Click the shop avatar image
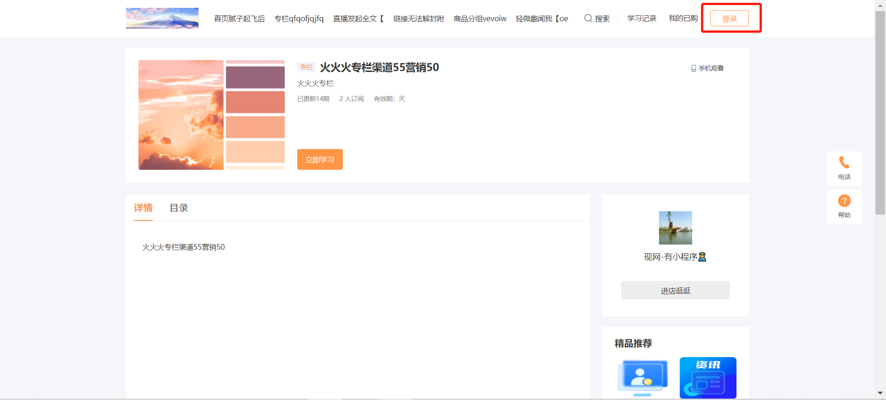Screen dimensions: 886x400 pos(675,228)
